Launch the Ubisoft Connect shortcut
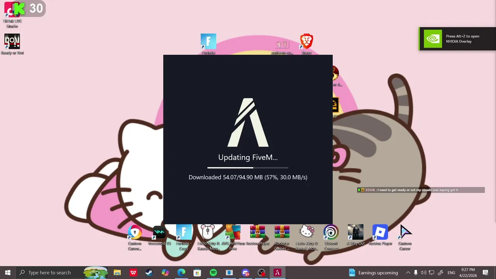The height and width of the screenshot is (279, 496). pyautogui.click(x=331, y=237)
